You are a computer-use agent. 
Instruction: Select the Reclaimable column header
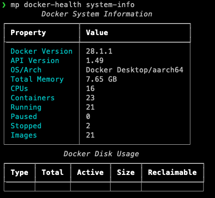click(172, 172)
